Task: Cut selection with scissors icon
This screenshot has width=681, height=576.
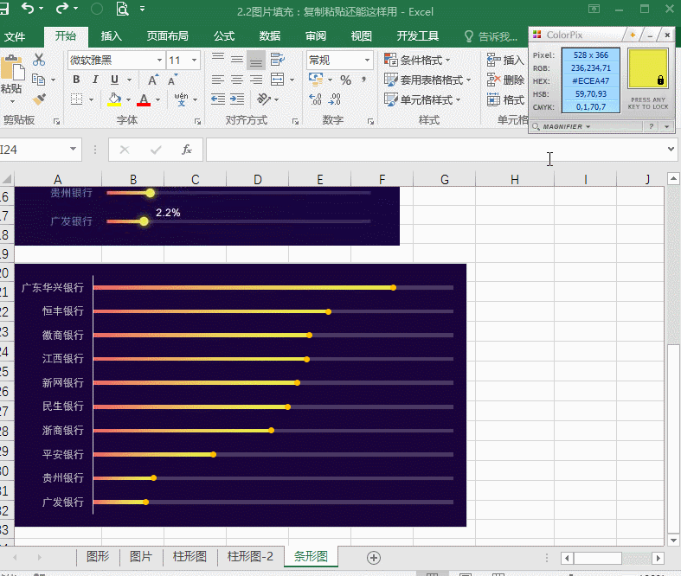Action: pos(39,60)
